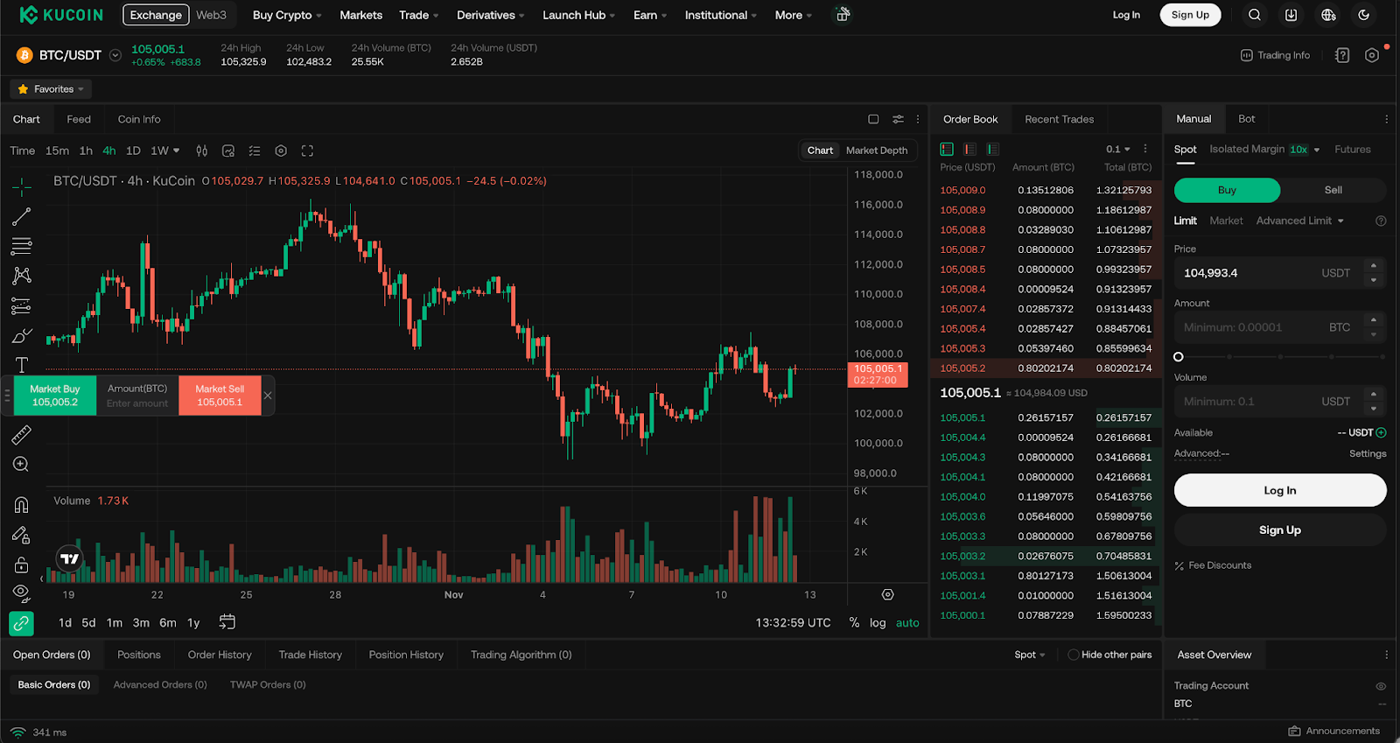Select the text annotation tool
Screen dimensions: 1400x743
pyautogui.click(x=22, y=365)
